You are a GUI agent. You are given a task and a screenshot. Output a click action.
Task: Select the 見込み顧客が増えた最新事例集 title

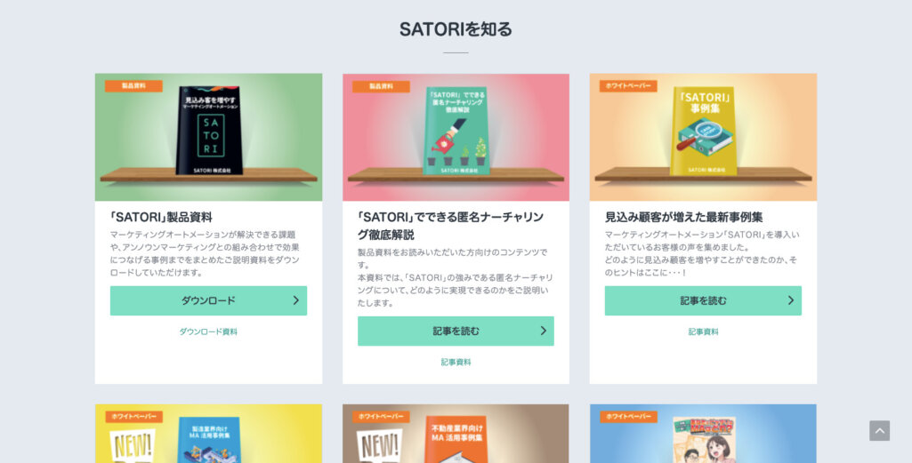(683, 217)
